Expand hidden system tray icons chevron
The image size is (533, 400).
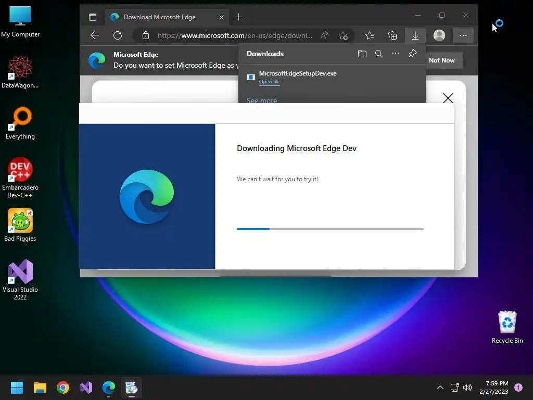(440, 387)
